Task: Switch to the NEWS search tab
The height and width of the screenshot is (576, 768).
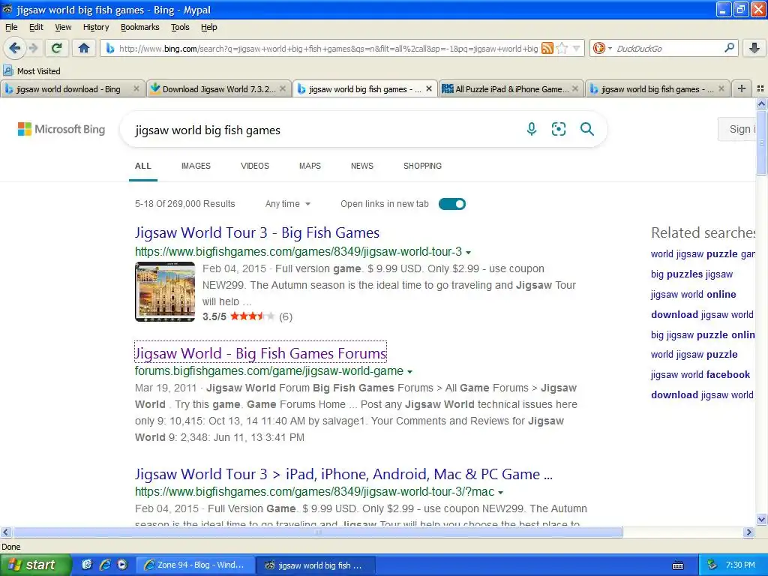Action: click(x=362, y=166)
